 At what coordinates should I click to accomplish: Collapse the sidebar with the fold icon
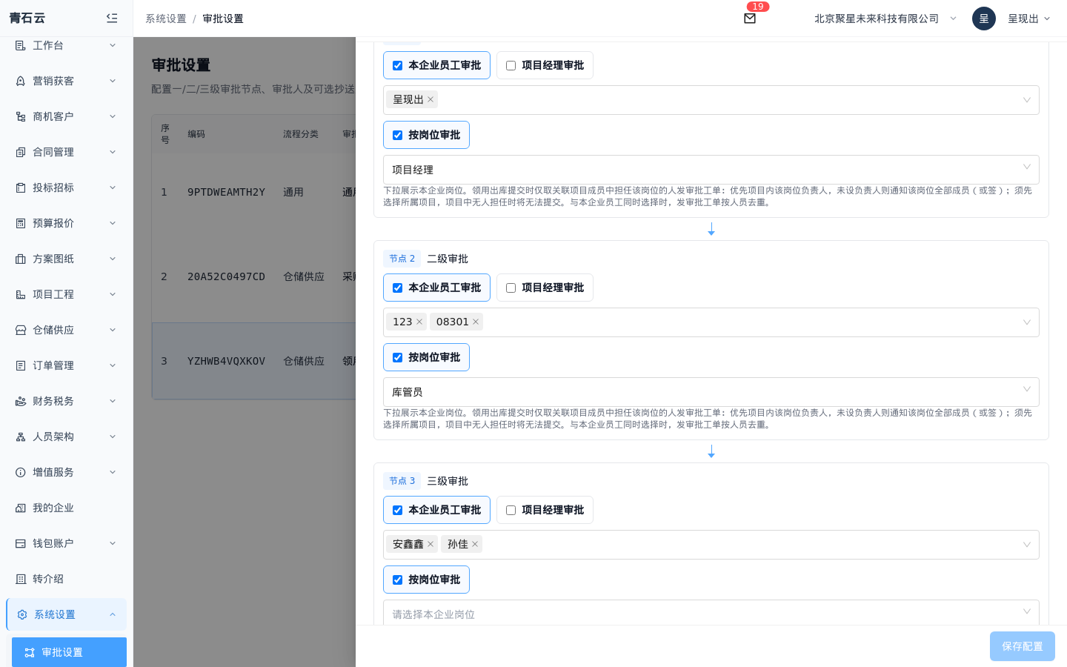pos(112,18)
